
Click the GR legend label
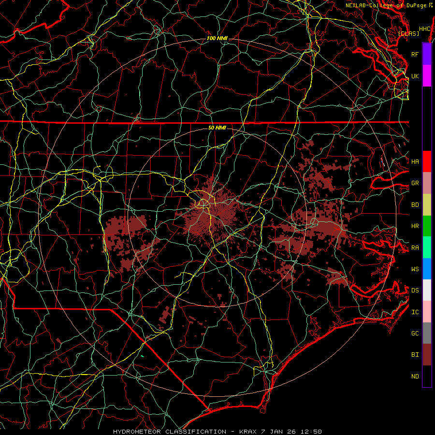click(415, 183)
